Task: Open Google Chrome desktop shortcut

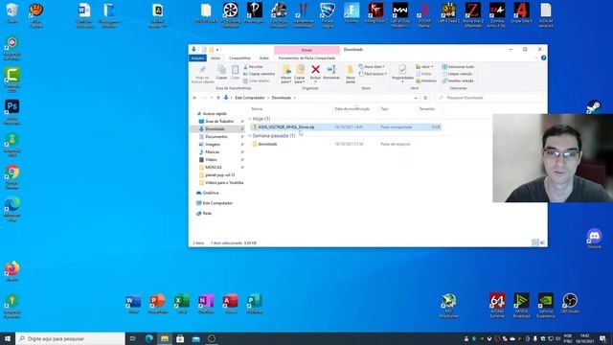Action: click(x=12, y=176)
